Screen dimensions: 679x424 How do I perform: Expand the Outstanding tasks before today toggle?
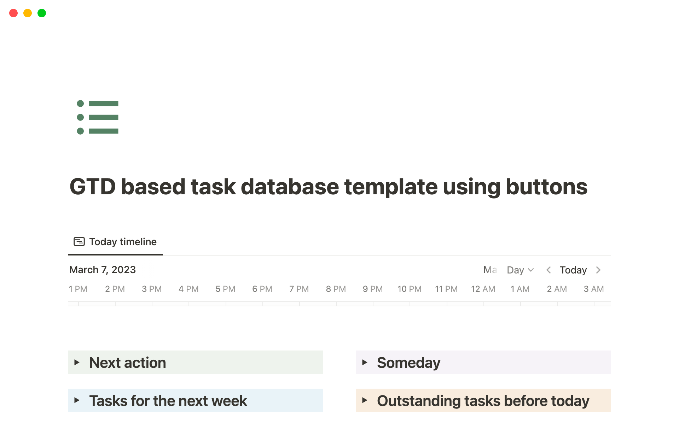(365, 400)
